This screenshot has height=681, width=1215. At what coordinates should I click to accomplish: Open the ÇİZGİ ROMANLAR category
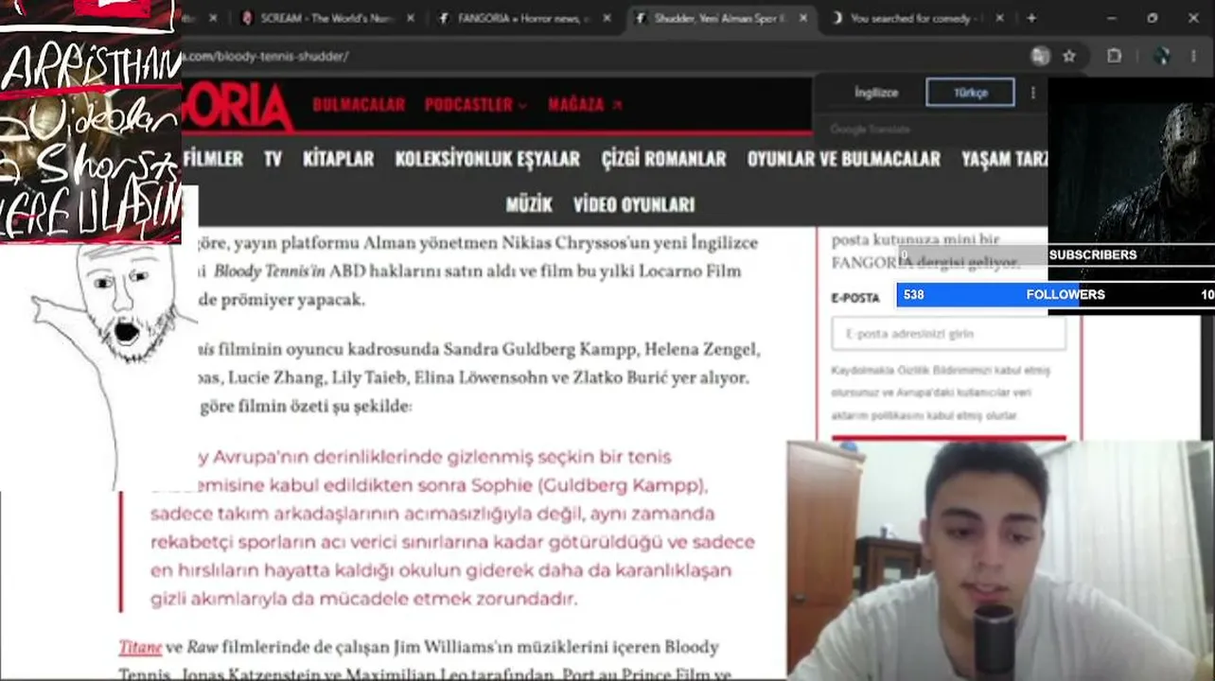[663, 159]
